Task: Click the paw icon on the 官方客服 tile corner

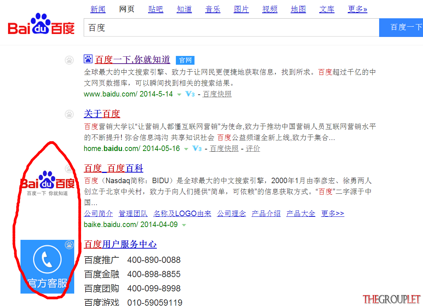Action: click(69, 245)
